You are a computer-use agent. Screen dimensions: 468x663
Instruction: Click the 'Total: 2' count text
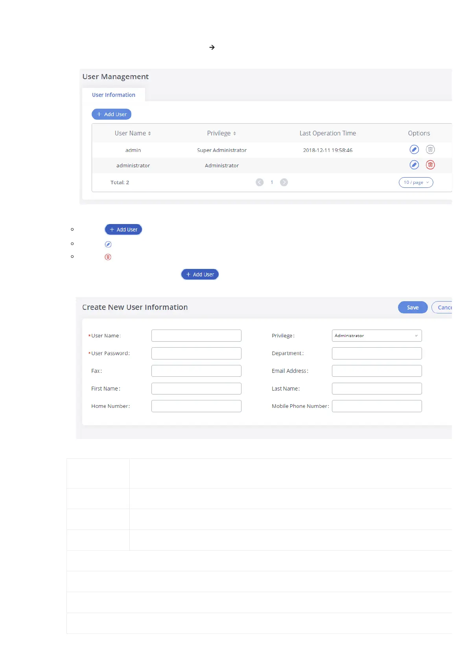(120, 182)
